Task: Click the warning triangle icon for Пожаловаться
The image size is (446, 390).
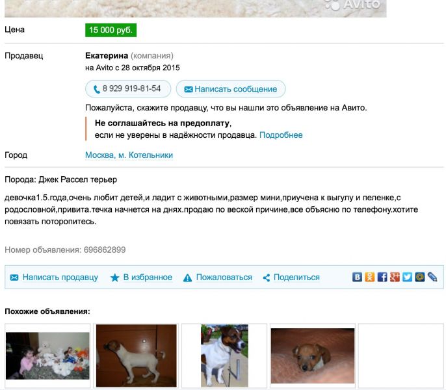Action: [x=187, y=278]
